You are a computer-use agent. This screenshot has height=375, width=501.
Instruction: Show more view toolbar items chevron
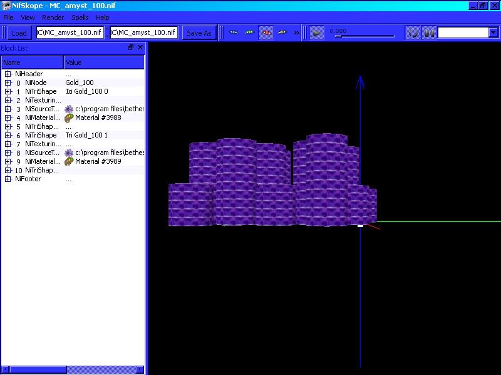[x=296, y=32]
